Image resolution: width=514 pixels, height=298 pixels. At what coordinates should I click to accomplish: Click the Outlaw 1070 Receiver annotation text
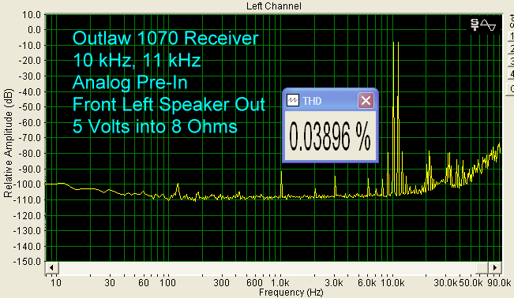pos(165,38)
